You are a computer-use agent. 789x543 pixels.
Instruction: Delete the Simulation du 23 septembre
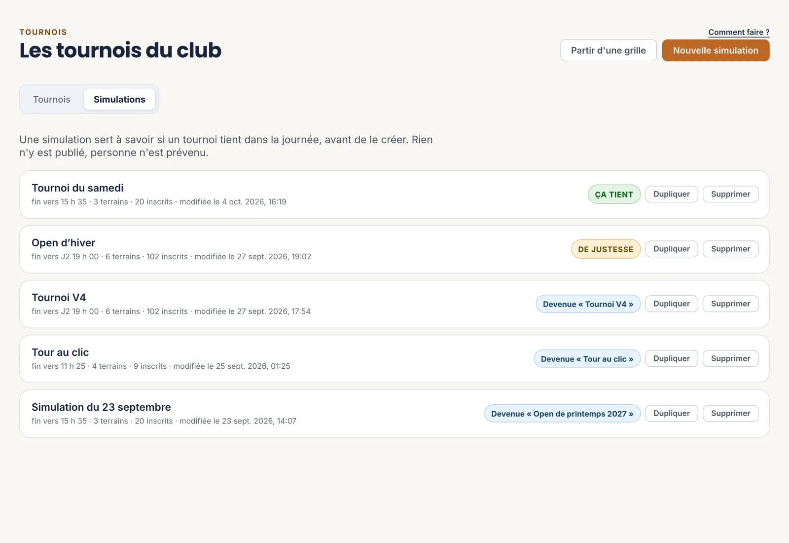[730, 413]
